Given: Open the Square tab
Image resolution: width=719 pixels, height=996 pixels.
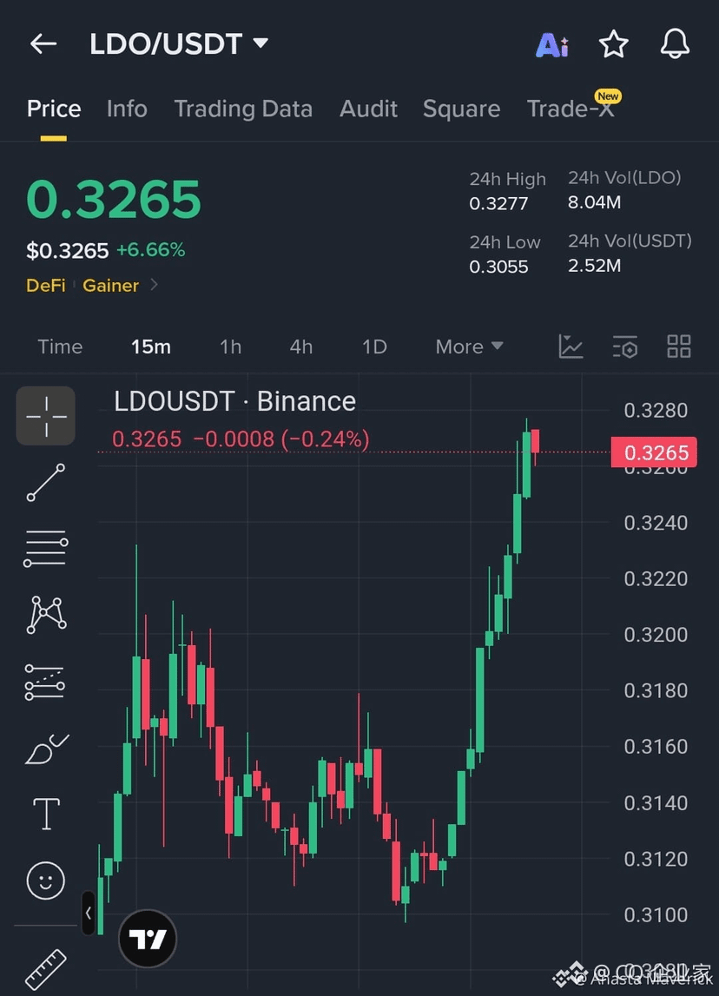Looking at the screenshot, I should click(x=462, y=109).
